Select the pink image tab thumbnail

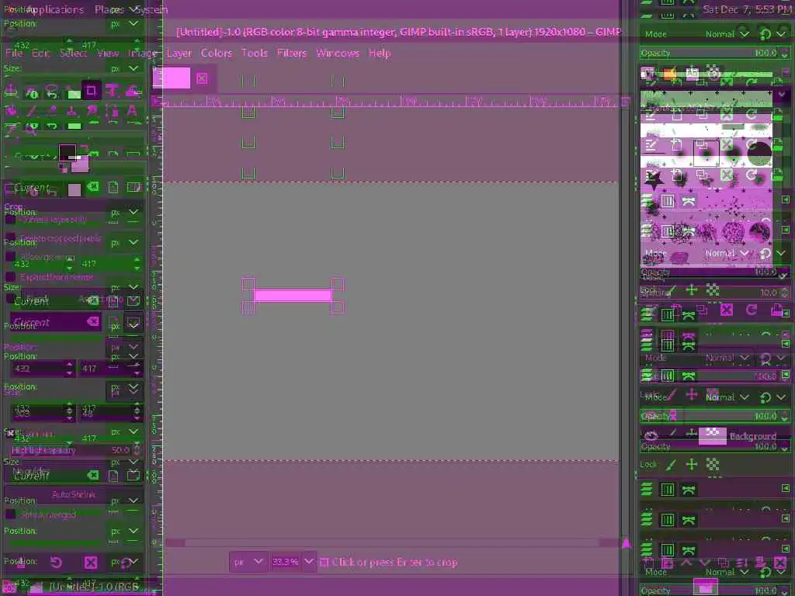(172, 78)
